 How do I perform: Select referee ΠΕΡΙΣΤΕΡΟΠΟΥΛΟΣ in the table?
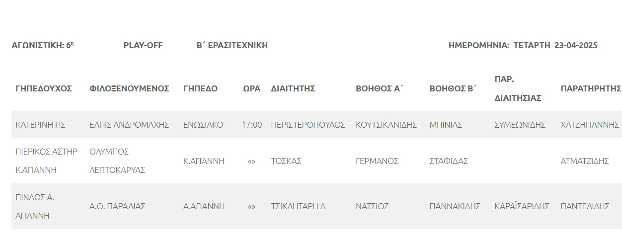pyautogui.click(x=308, y=125)
